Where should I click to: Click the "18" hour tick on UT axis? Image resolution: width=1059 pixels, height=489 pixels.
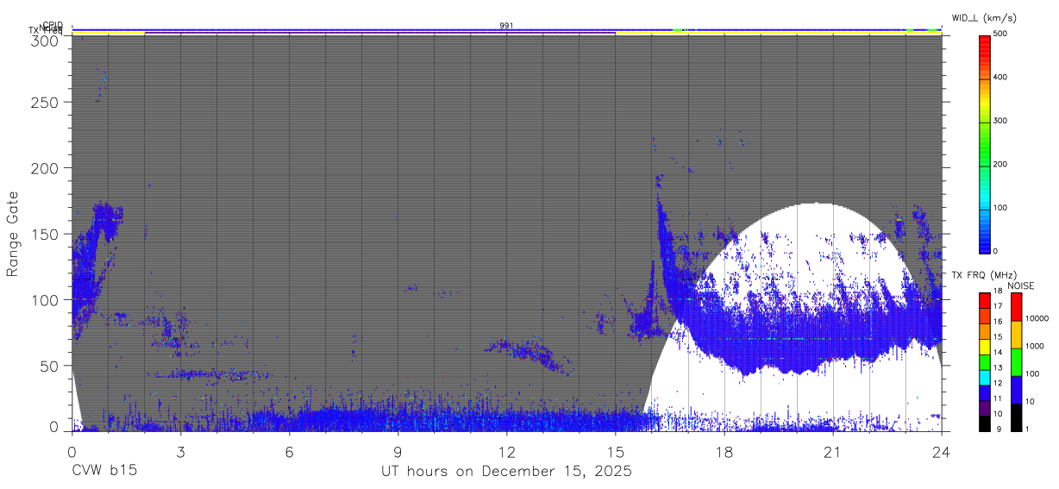click(724, 451)
